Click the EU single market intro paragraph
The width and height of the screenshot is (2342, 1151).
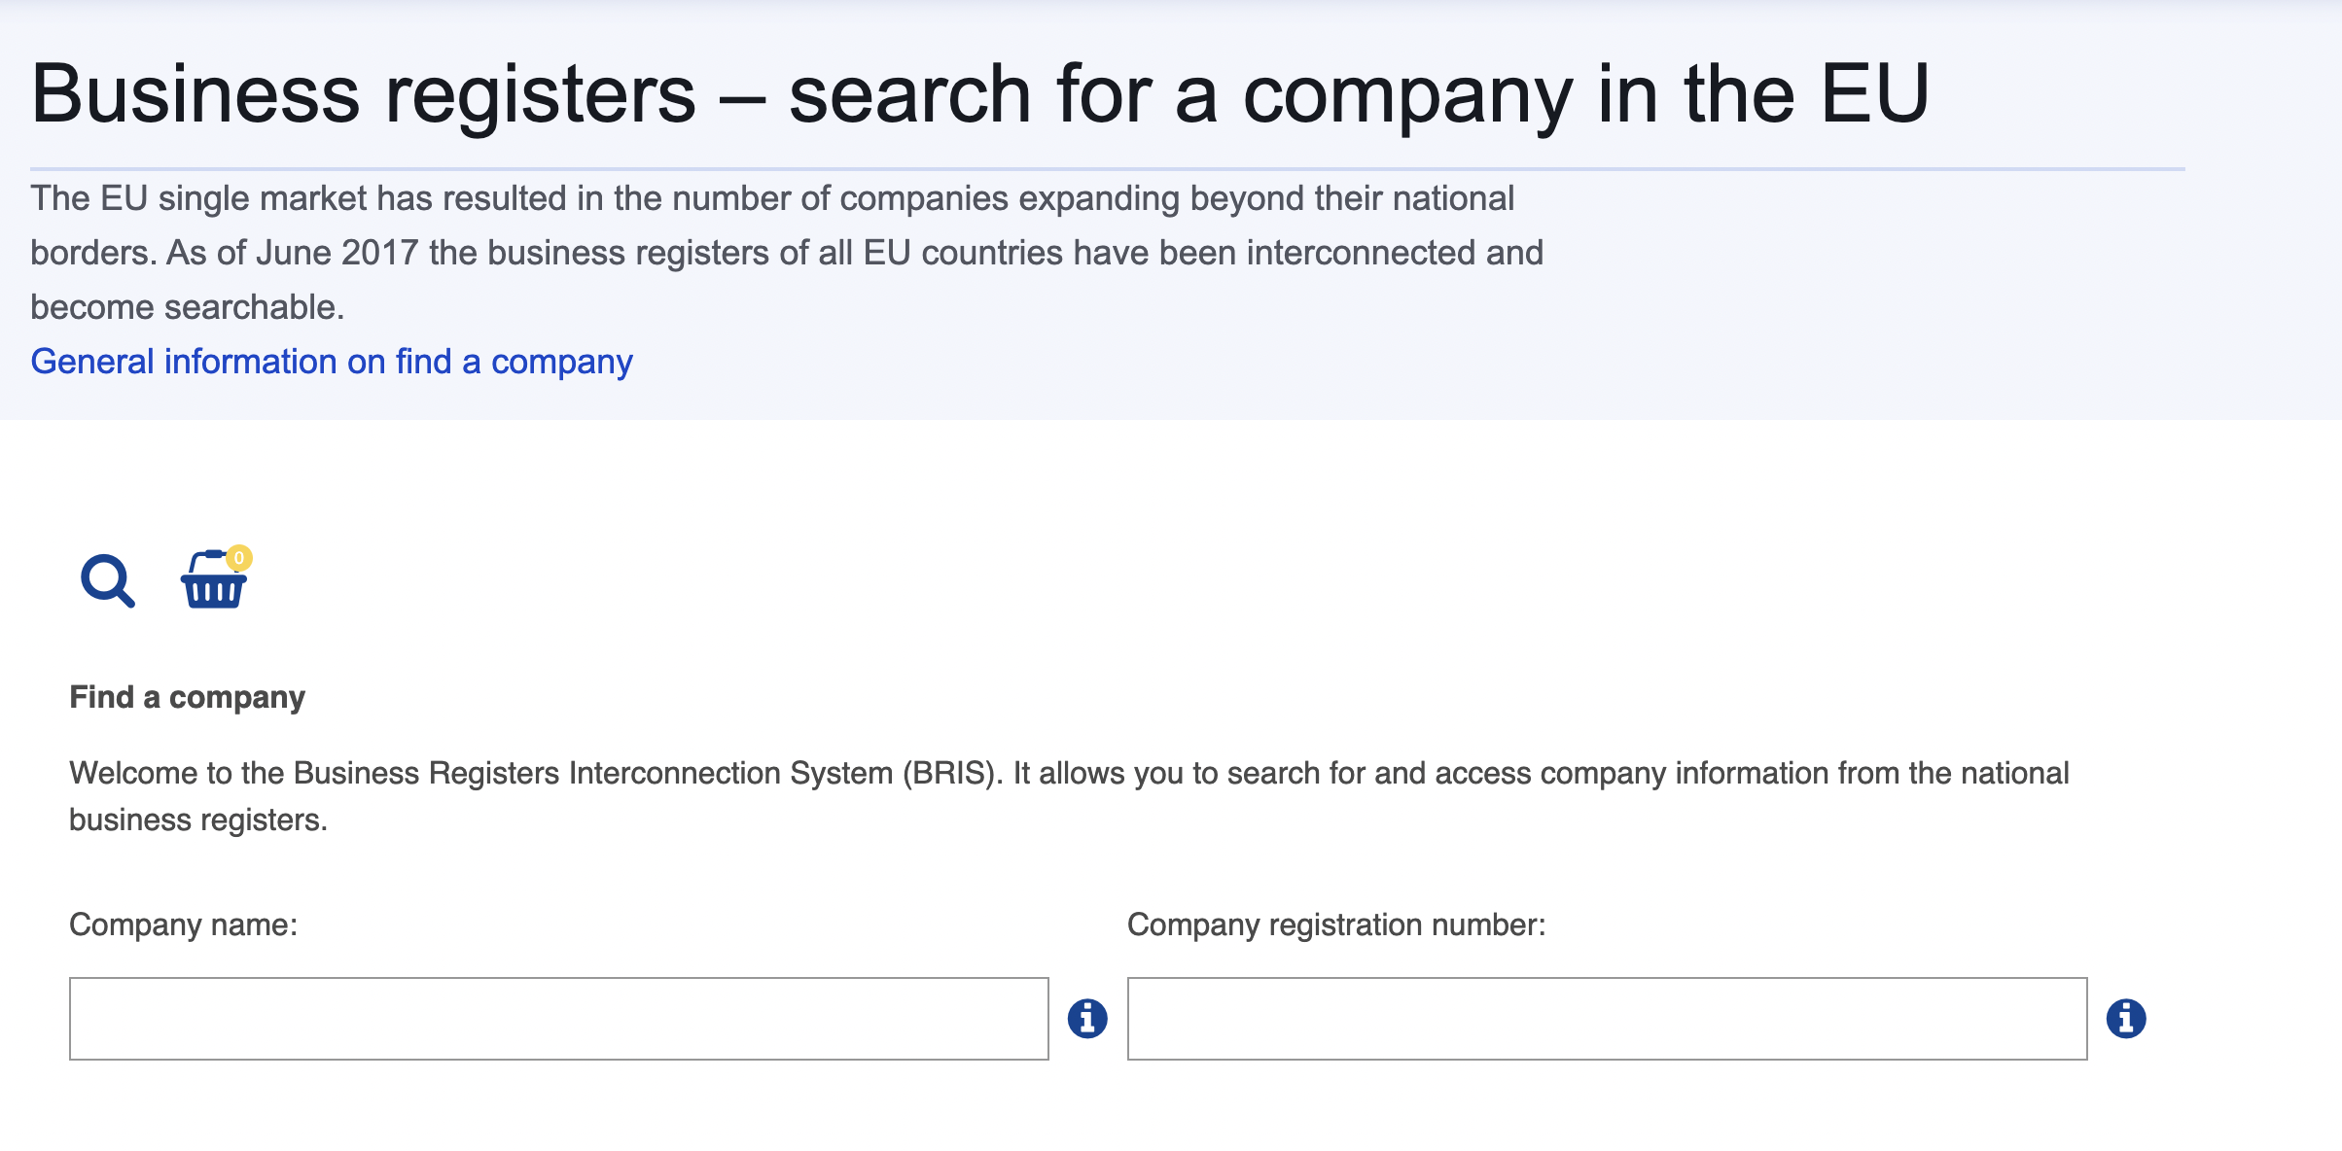[786, 252]
